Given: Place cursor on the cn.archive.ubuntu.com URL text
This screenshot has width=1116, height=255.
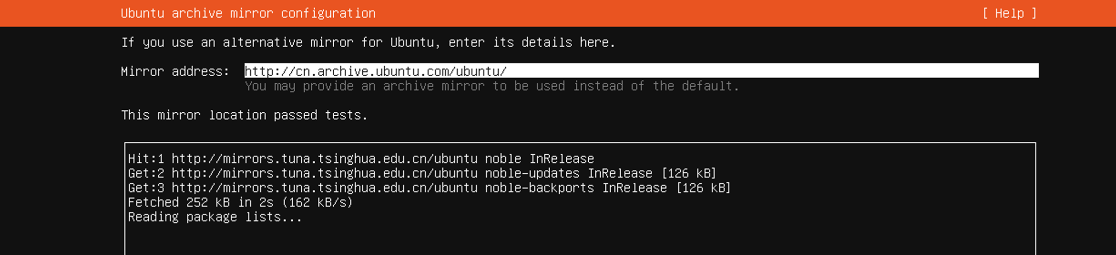Looking at the screenshot, I should coord(375,71).
